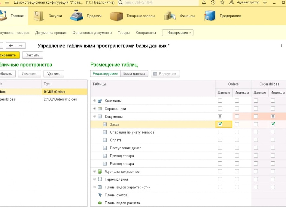The height and width of the screenshot is (208, 286).
Task: Click the Перечисления brackets icon
Action: [x=100, y=179]
